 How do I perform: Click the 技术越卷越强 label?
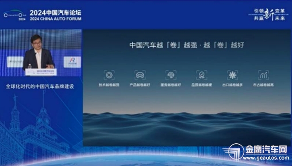coord(109,85)
